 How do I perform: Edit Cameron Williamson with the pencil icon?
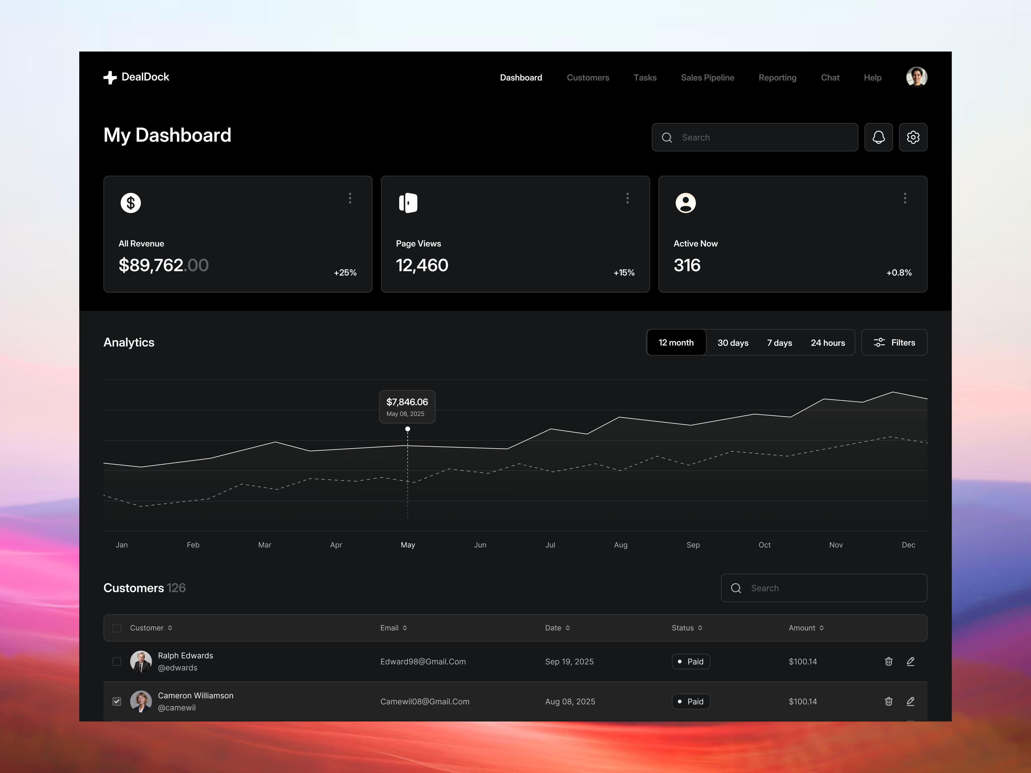click(x=911, y=701)
